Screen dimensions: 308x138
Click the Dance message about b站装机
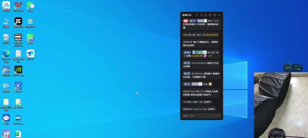click(x=201, y=93)
